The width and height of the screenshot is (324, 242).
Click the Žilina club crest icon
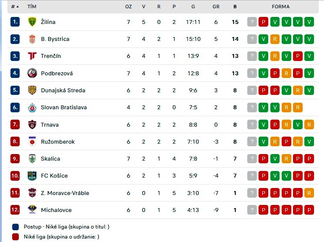coord(32,22)
